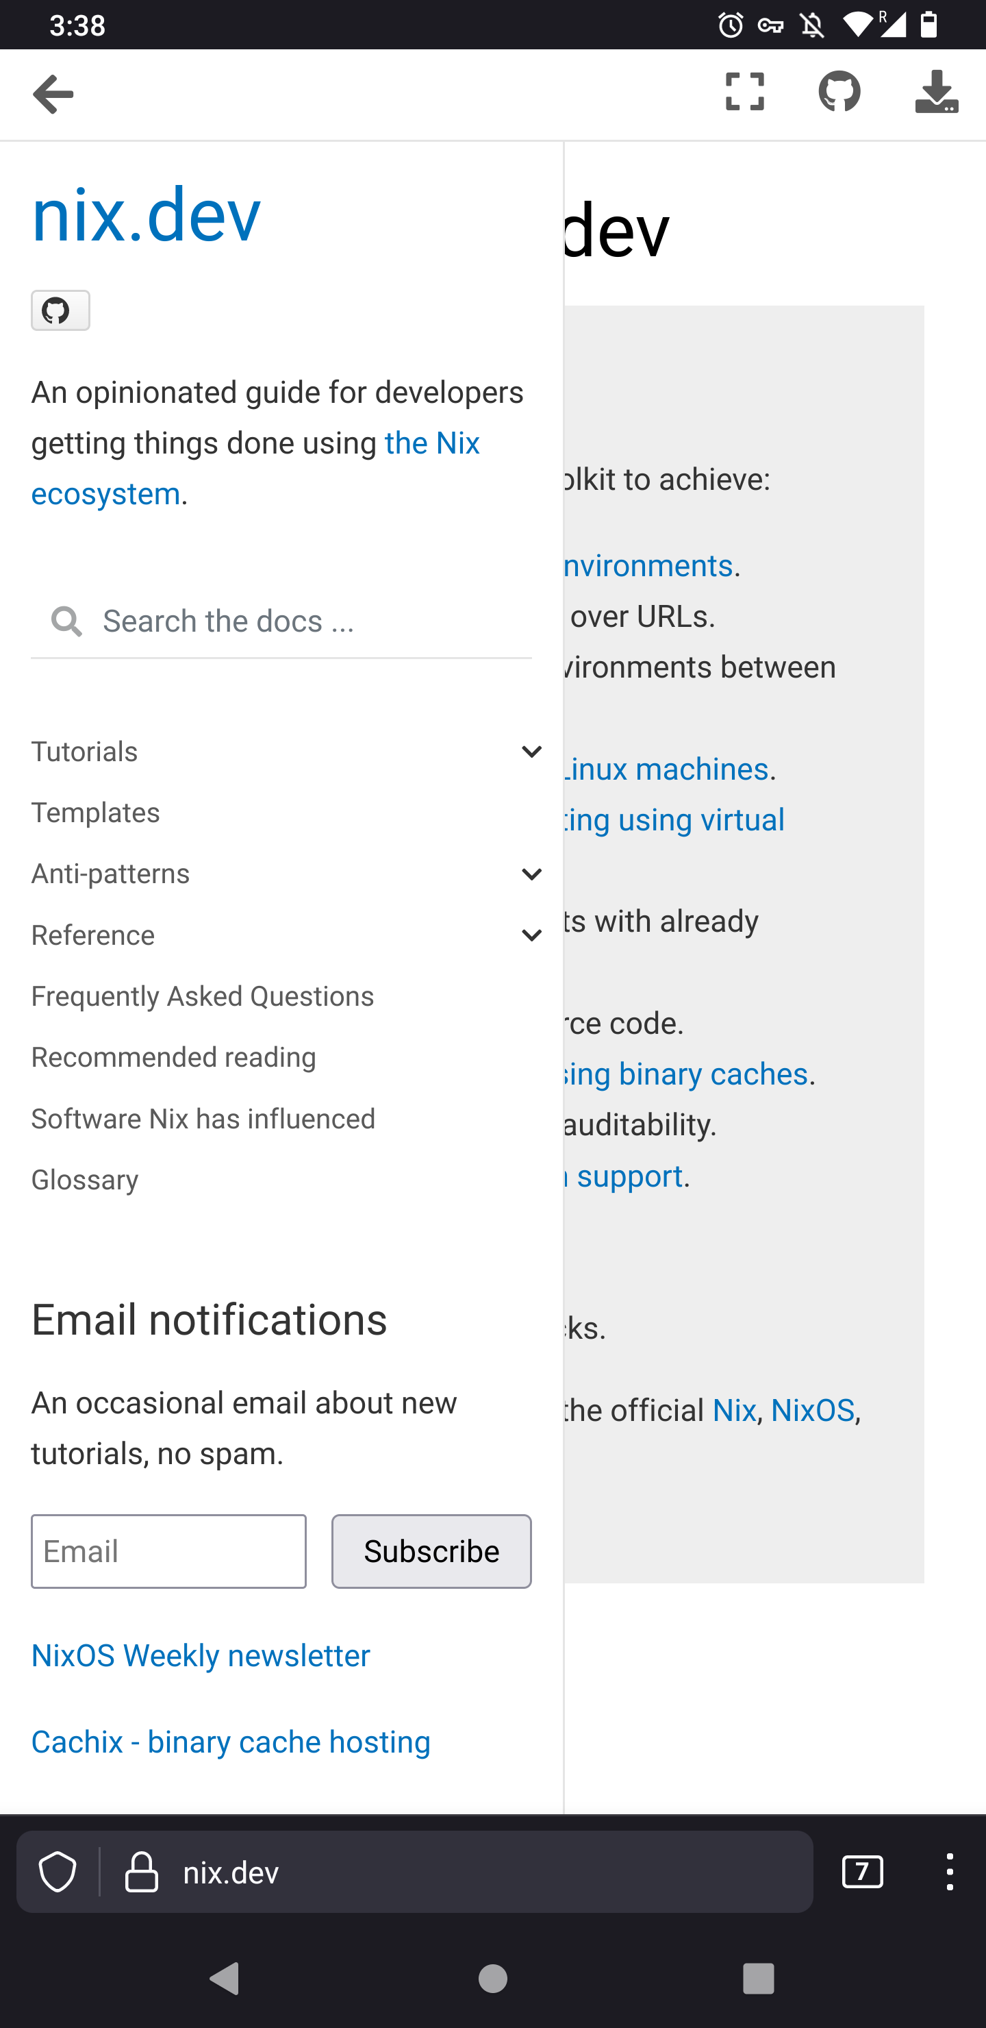Viewport: 986px width, 2028px height.
Task: Click the small GitHub button under nix.dev title
Action: tap(60, 310)
